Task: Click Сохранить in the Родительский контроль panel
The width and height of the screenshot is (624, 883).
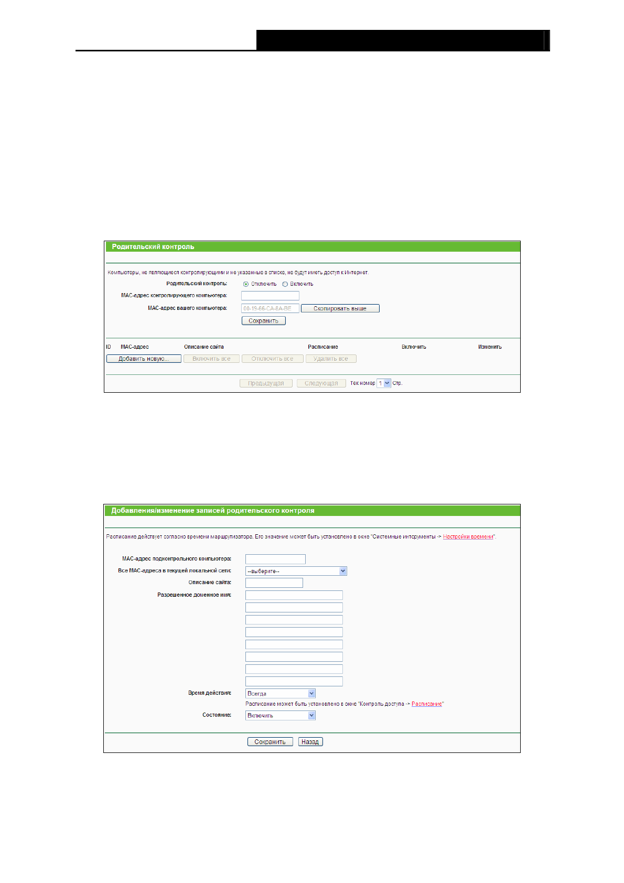Action: click(263, 321)
